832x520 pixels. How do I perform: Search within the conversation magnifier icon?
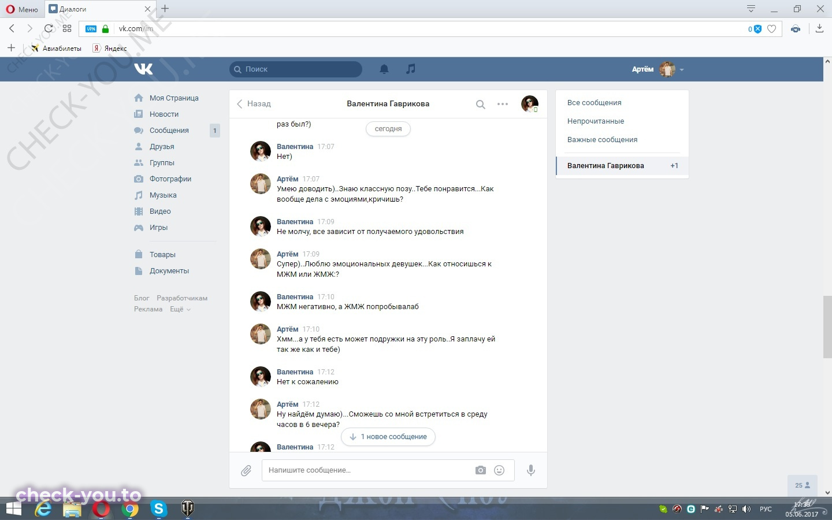[480, 105]
